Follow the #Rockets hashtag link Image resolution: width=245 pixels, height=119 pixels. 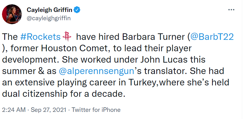click(x=40, y=37)
